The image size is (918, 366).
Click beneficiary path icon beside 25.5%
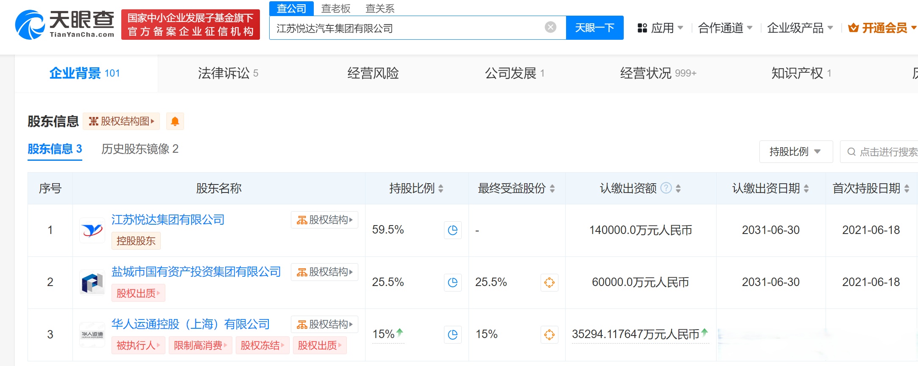coord(549,282)
